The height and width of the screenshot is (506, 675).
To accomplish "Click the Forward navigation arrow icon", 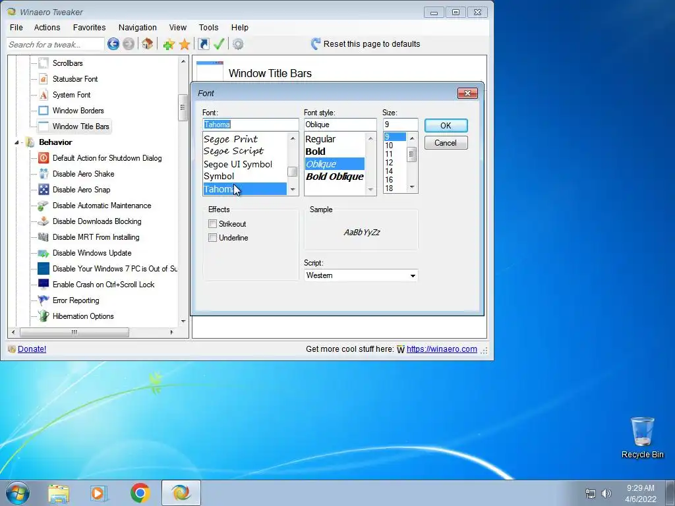I will click(x=129, y=44).
